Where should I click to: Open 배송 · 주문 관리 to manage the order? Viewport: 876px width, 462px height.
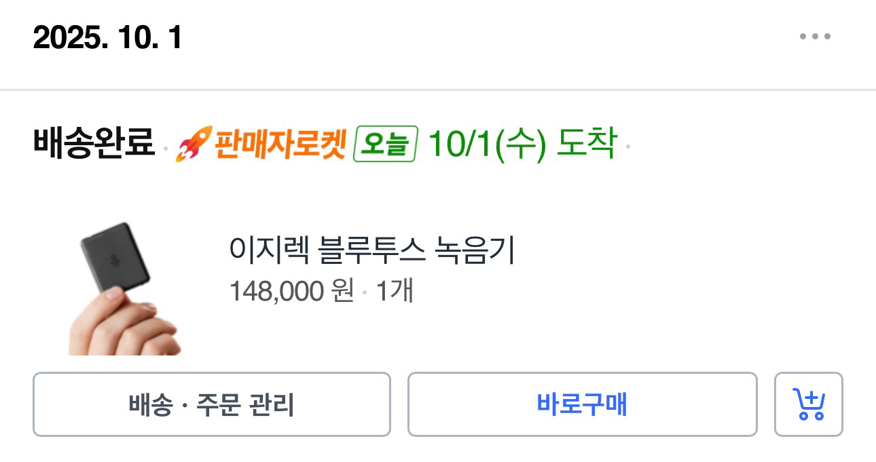click(212, 404)
